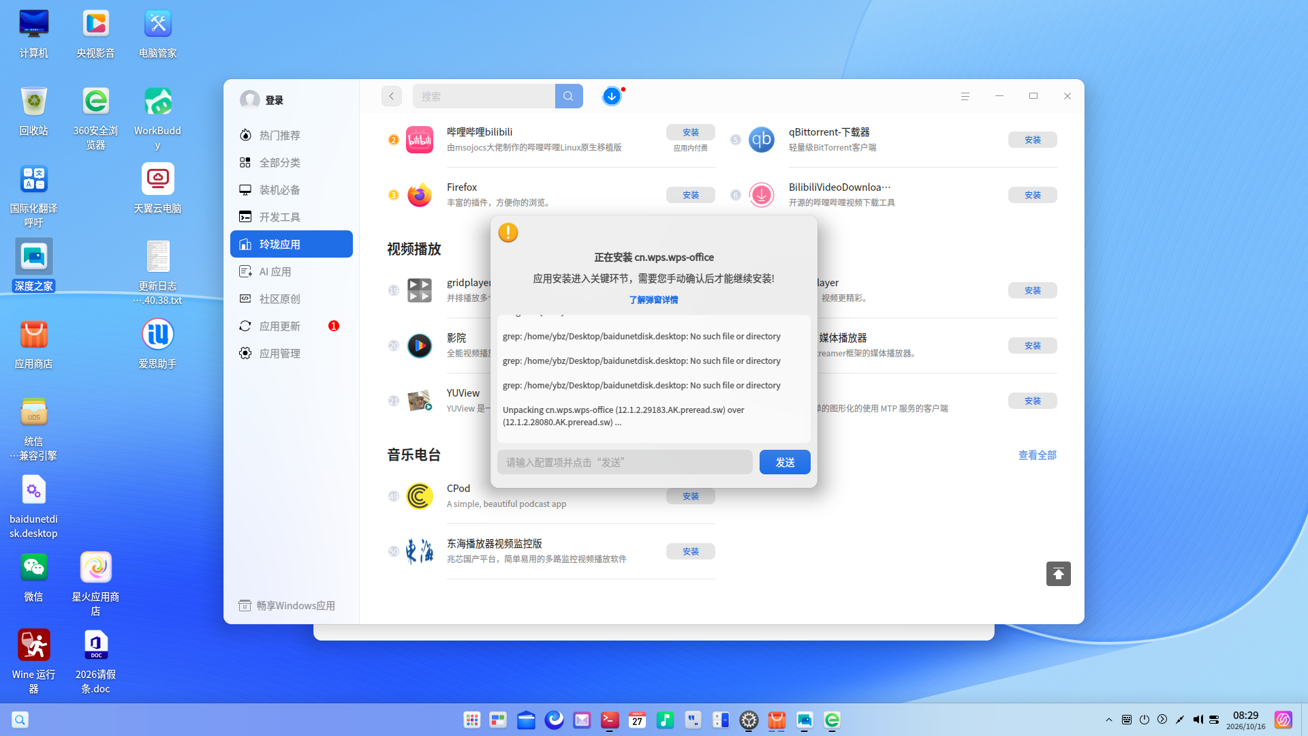Screen dimensions: 1308x736
Task: Open the 爱思助手 desktop icon
Action: tap(157, 334)
